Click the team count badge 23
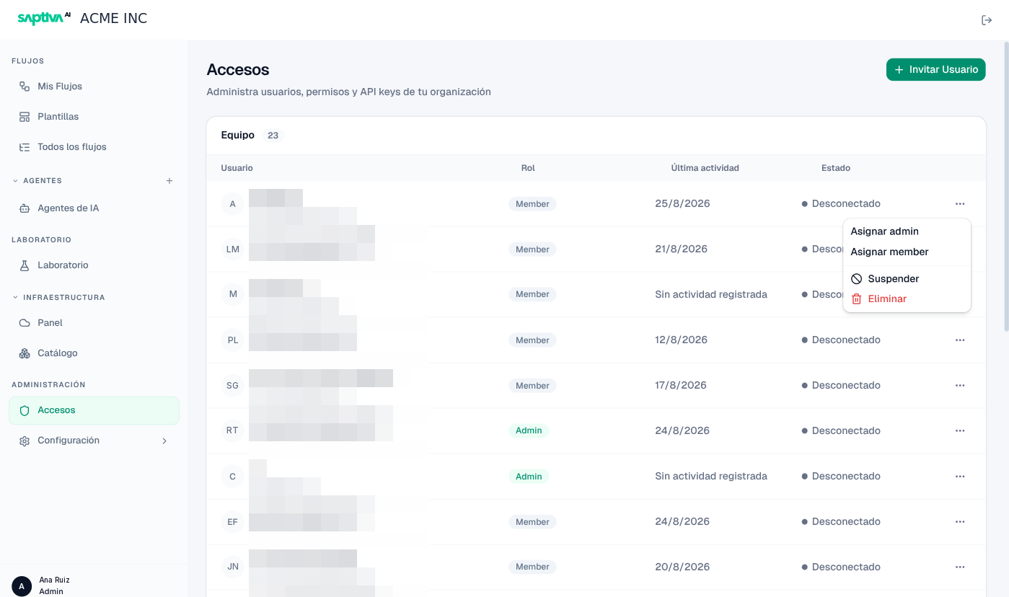 [x=273, y=136]
